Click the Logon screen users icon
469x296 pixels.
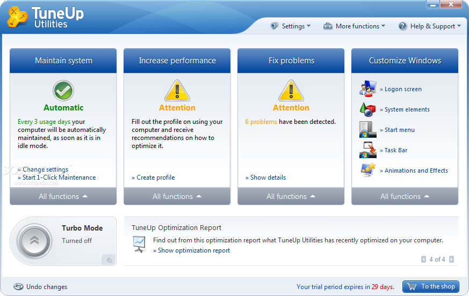367,88
